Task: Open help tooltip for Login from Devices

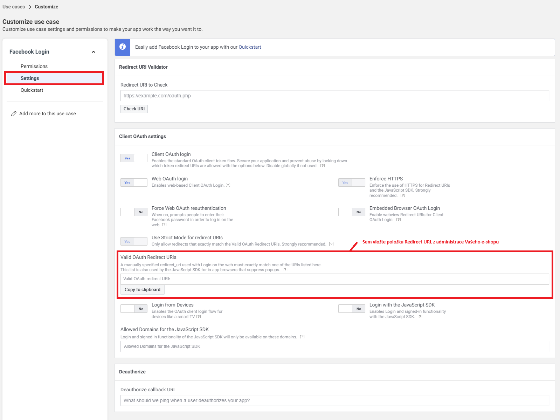Action: [x=199, y=317]
